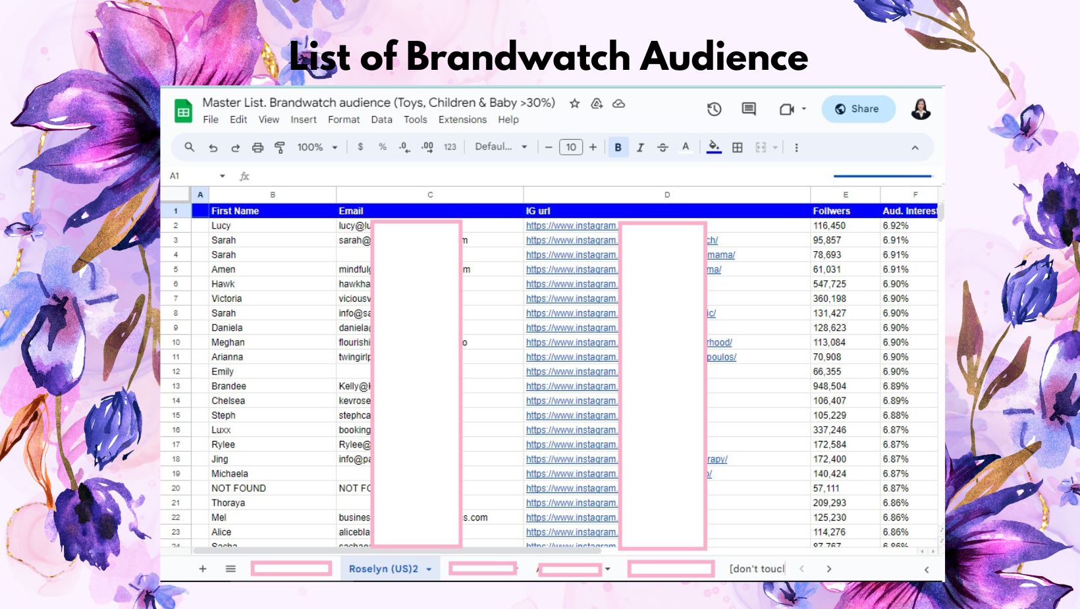Viewport: 1080px width, 609px height.
Task: Increase decimal places icon
Action: coord(427,148)
